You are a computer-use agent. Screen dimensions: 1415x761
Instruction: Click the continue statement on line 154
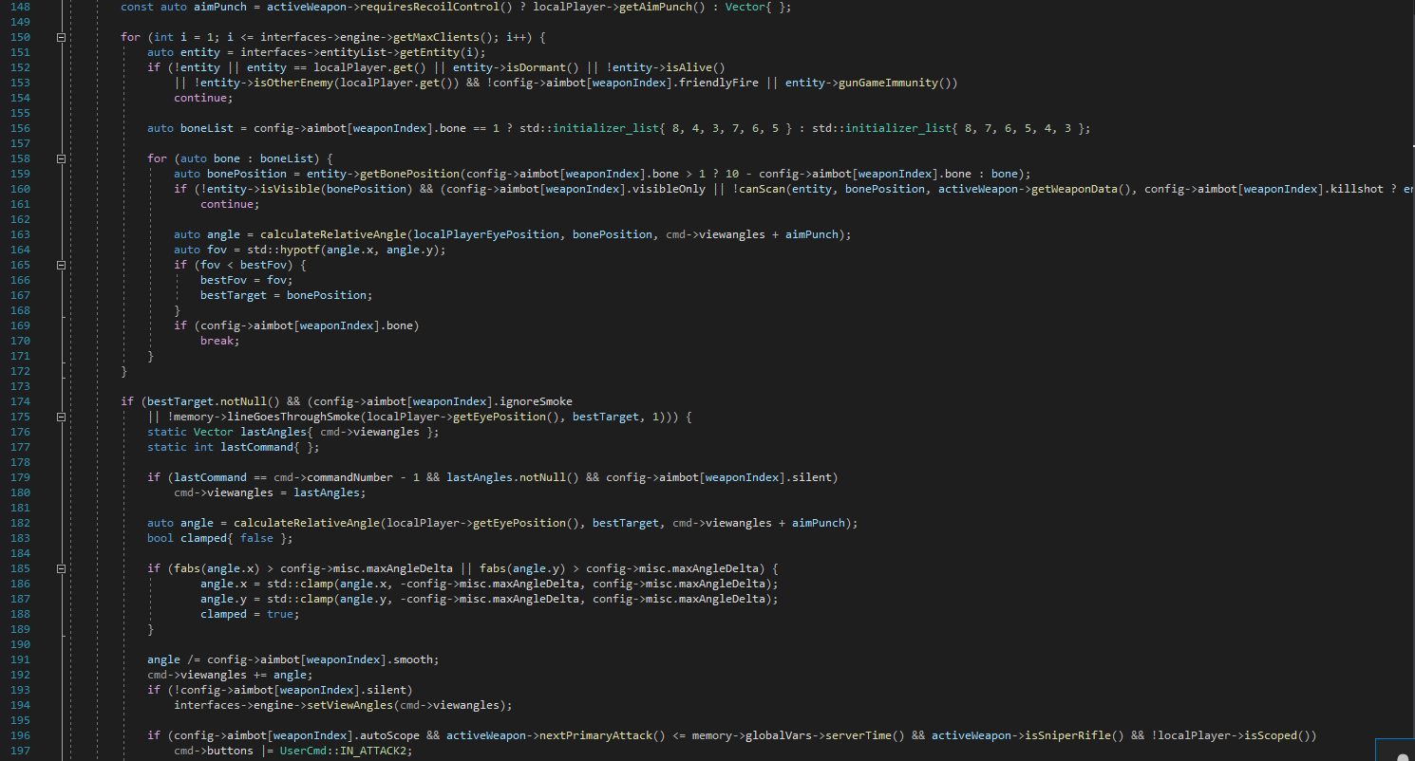(x=199, y=98)
